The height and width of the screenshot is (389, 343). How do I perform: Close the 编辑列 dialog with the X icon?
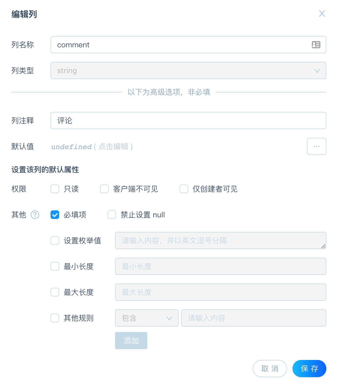(x=322, y=13)
